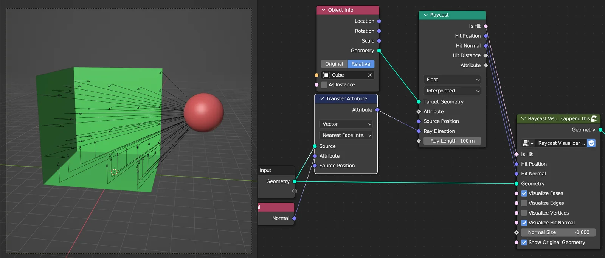Screen dimensions: 605x258
Task: Click the object icon beside the Cube field
Action: (326, 75)
